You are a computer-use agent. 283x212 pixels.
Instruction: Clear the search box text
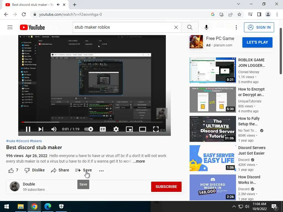[176, 27]
